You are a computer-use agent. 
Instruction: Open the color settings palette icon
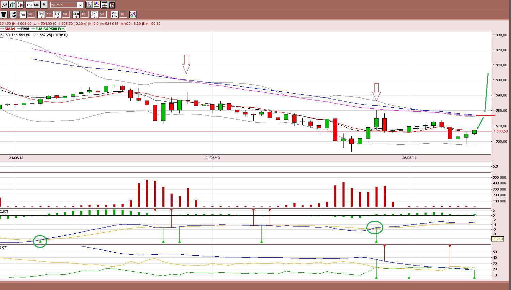(97, 5)
